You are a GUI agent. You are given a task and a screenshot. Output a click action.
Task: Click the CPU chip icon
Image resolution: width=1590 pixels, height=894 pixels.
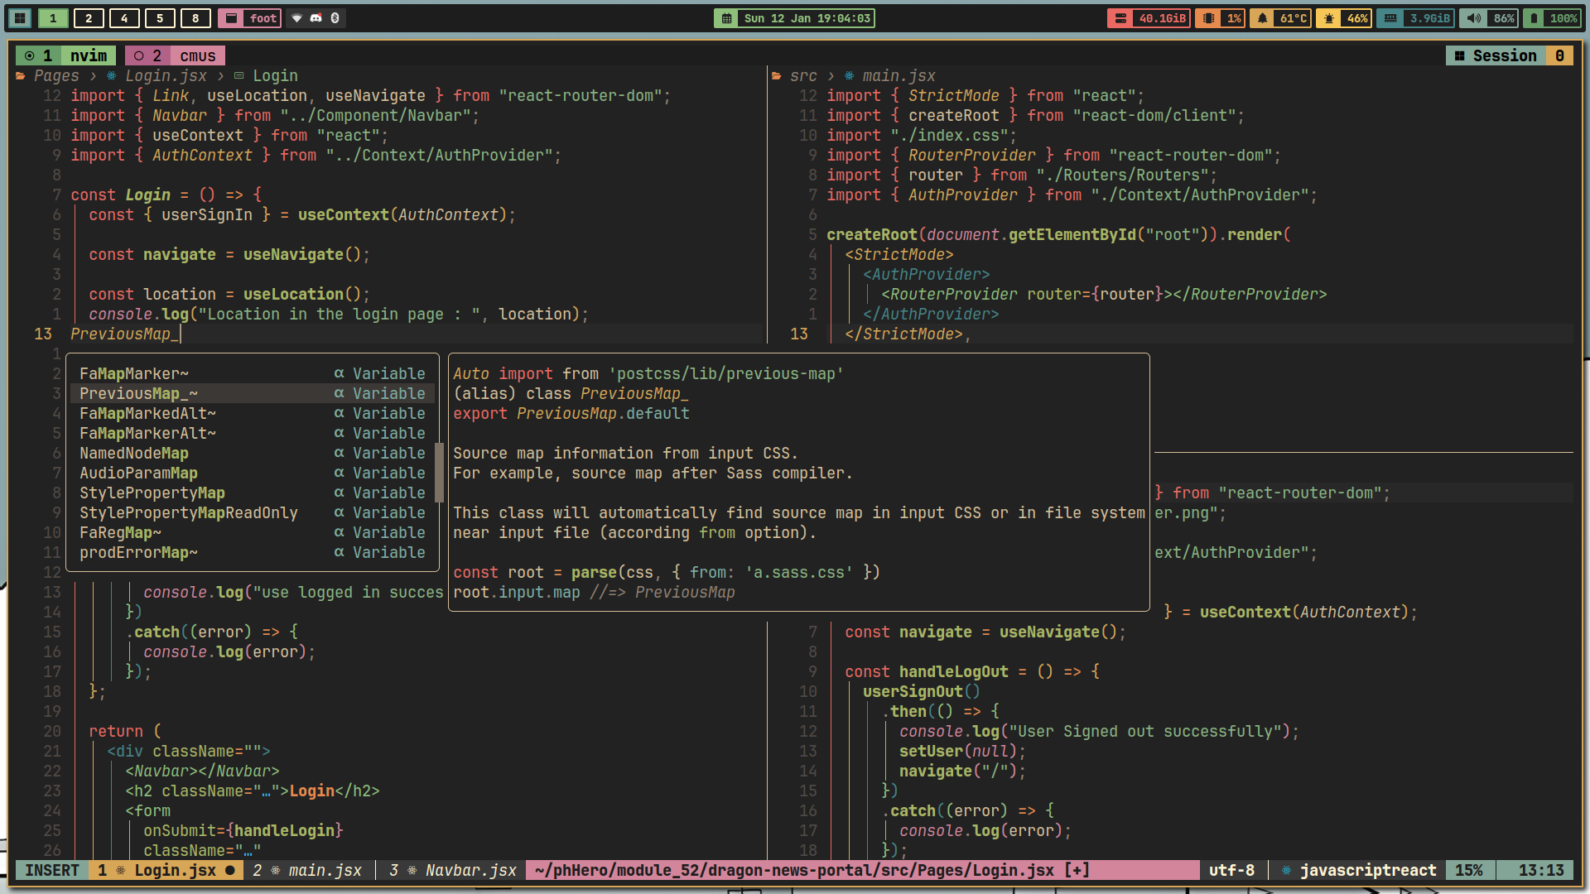(x=1208, y=18)
